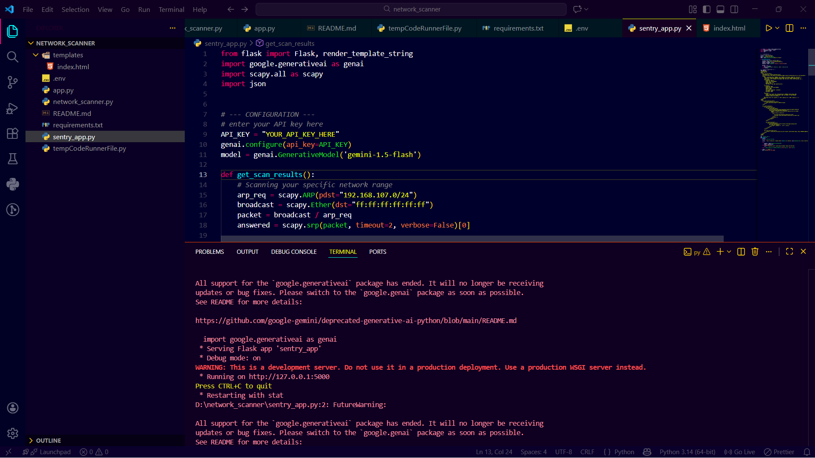Click the Go Live status bar button

click(739, 452)
